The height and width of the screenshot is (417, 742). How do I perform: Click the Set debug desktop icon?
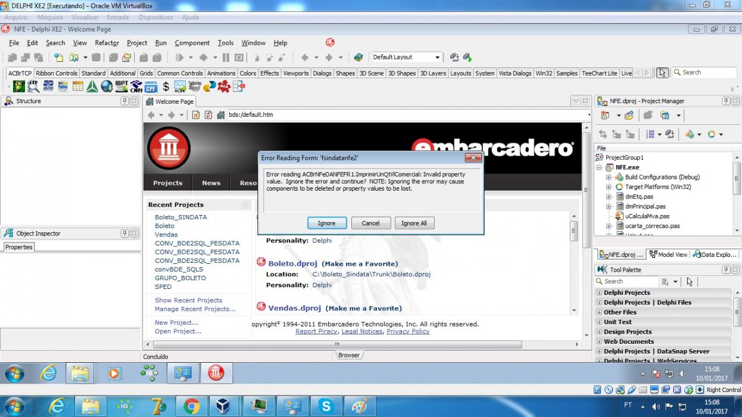click(467, 58)
